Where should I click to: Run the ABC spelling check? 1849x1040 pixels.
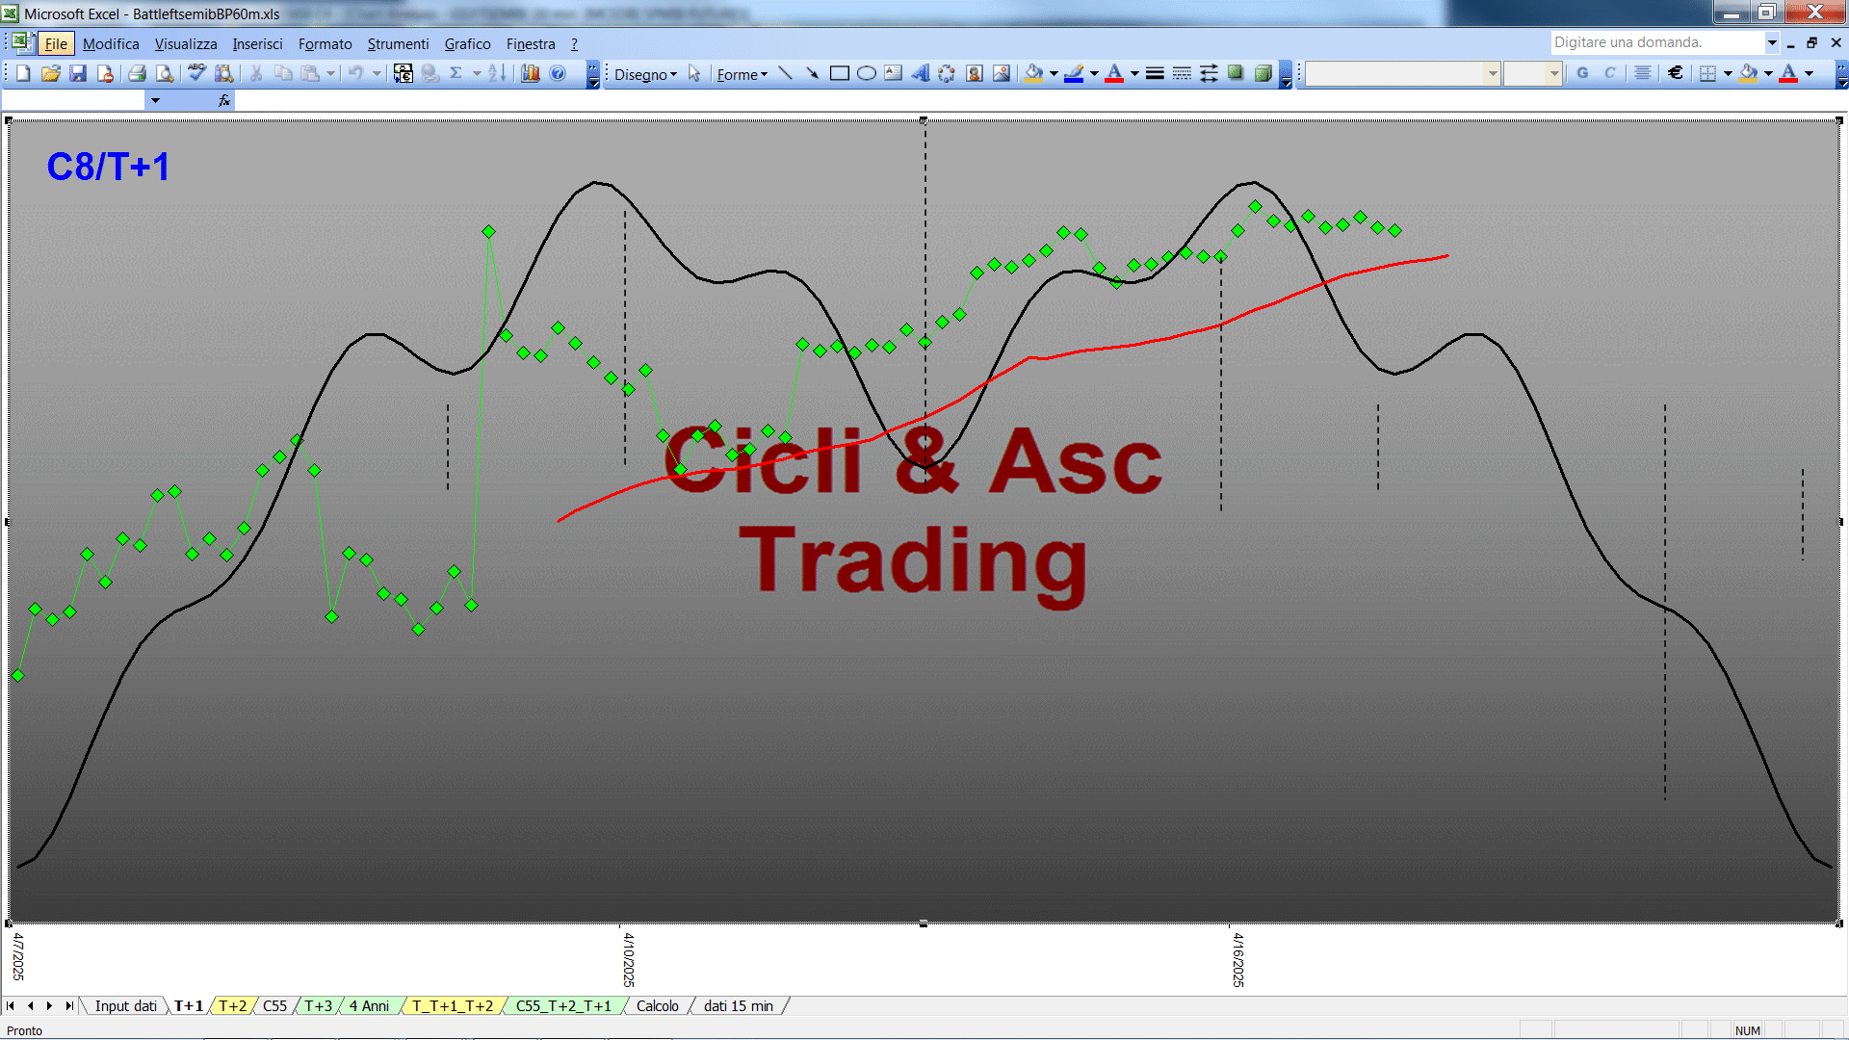pos(196,73)
